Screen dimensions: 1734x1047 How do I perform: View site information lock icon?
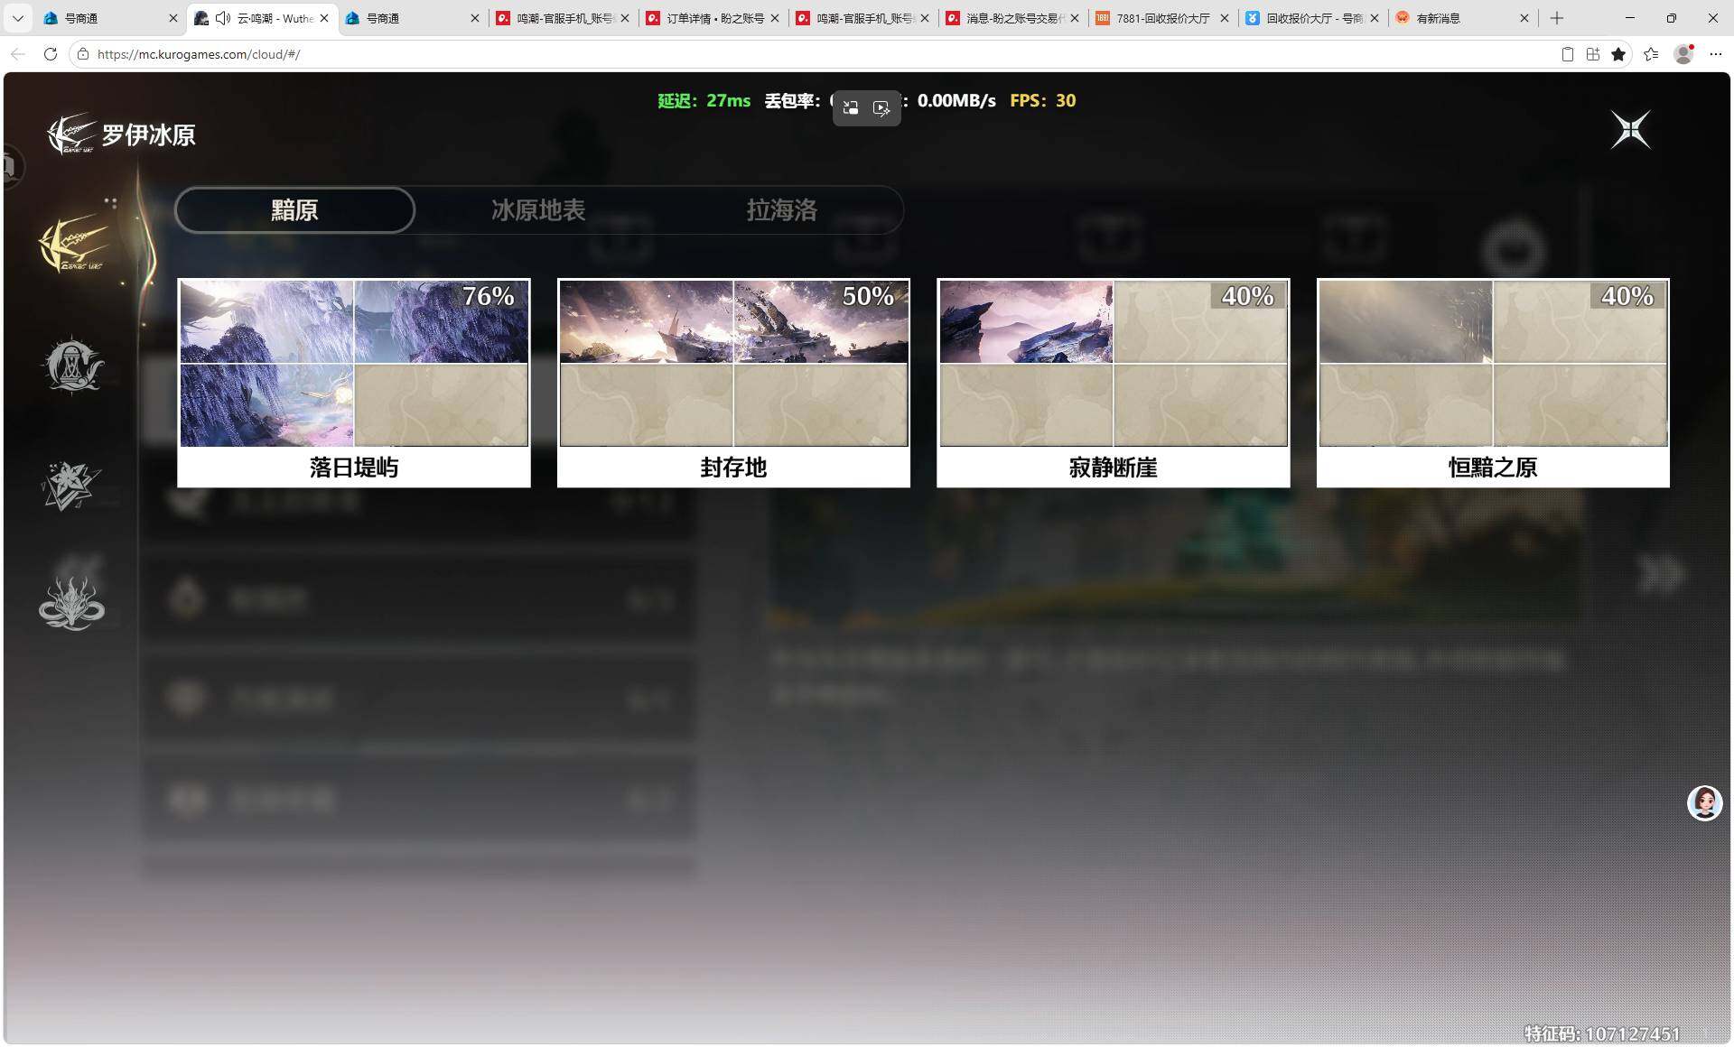83,54
